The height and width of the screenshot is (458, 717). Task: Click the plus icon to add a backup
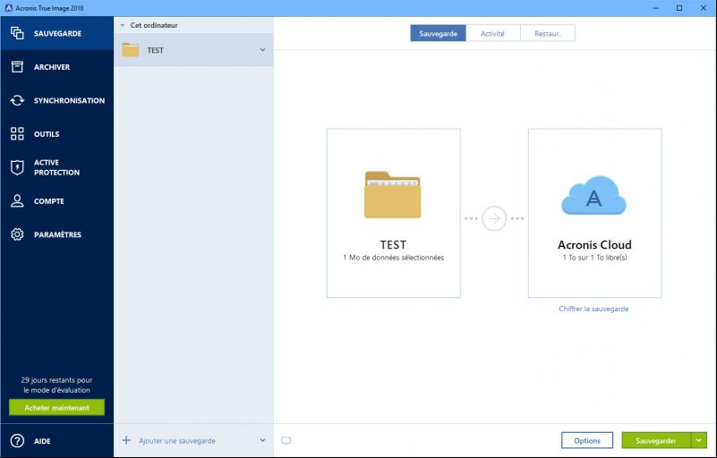click(x=126, y=440)
